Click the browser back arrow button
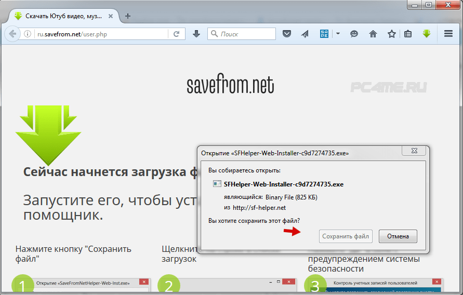This screenshot has width=463, height=295. point(11,34)
